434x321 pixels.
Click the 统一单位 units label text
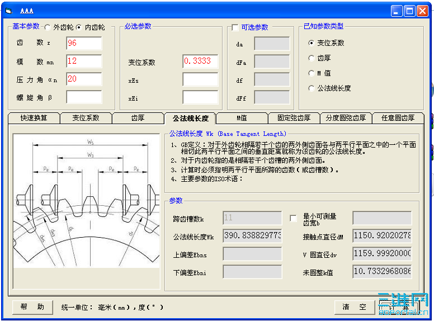(x=112, y=308)
